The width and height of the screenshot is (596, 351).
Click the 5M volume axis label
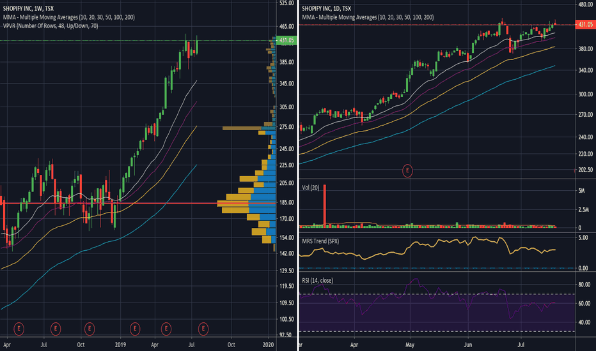(581, 191)
